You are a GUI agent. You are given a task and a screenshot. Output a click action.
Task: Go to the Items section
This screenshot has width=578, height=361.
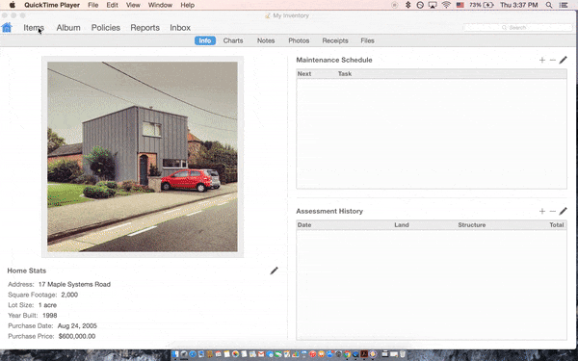pyautogui.click(x=34, y=28)
